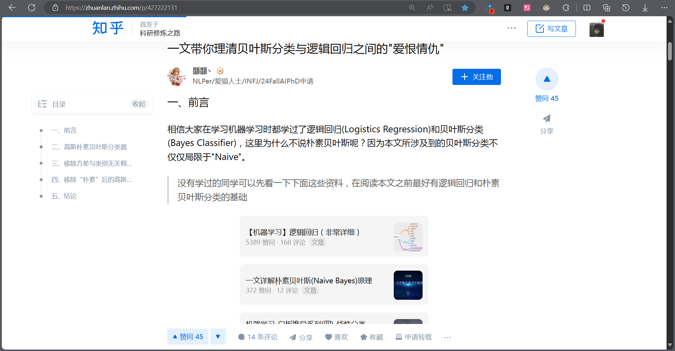The height and width of the screenshot is (351, 675).
Task: Upvote using the round triangle button
Action: (547, 79)
